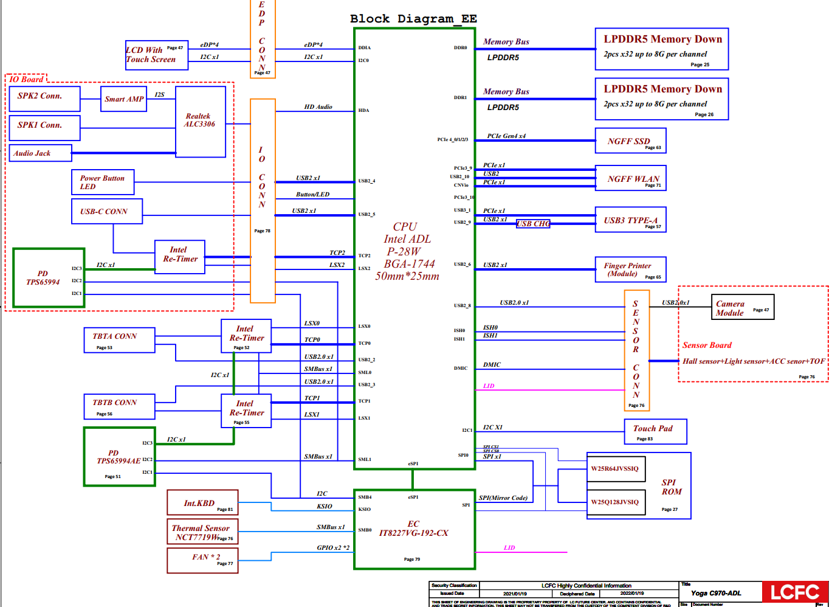This screenshot has width=832, height=607.
Task: Click Intel Re-Timer inside the IO Board
Action: (180, 257)
